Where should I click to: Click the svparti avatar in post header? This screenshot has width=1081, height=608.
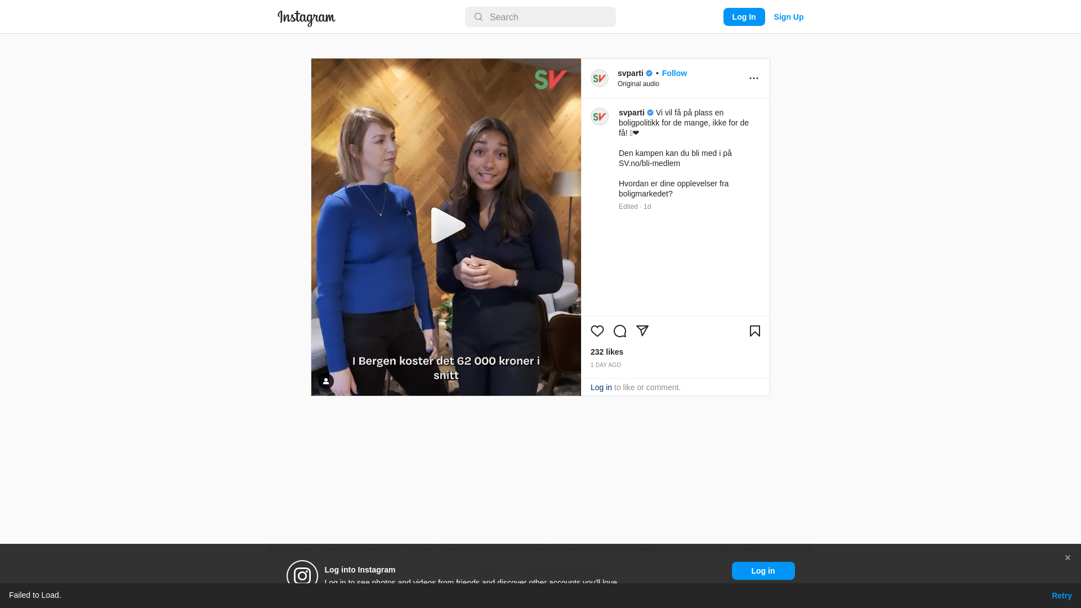(x=600, y=78)
